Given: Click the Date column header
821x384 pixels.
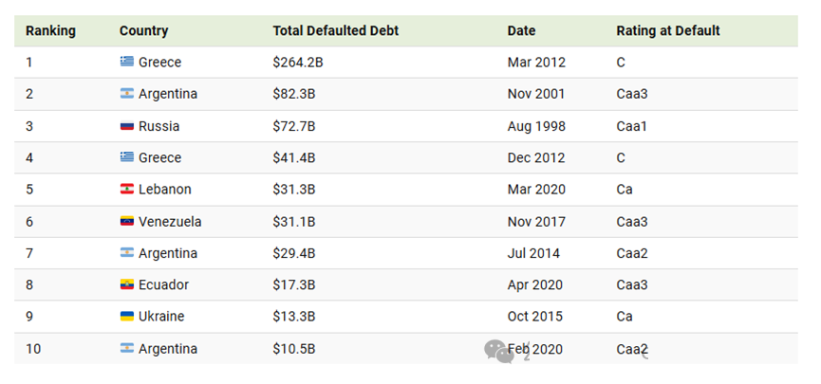Looking at the screenshot, I should point(521,31).
